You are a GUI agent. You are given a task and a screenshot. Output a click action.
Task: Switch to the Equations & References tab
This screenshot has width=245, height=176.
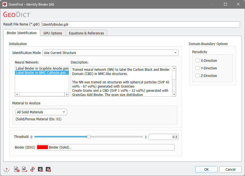(86, 33)
